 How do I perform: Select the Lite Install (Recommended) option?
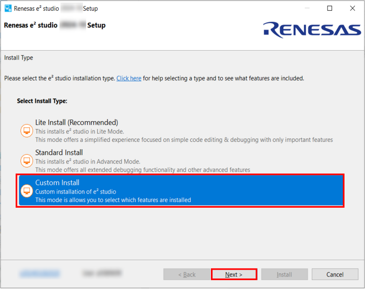(x=76, y=122)
